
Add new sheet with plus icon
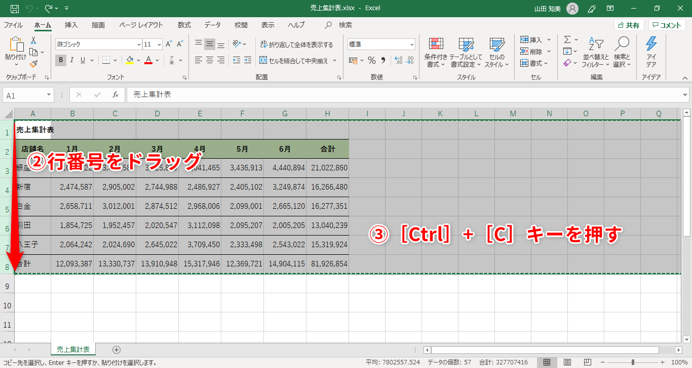(x=117, y=349)
